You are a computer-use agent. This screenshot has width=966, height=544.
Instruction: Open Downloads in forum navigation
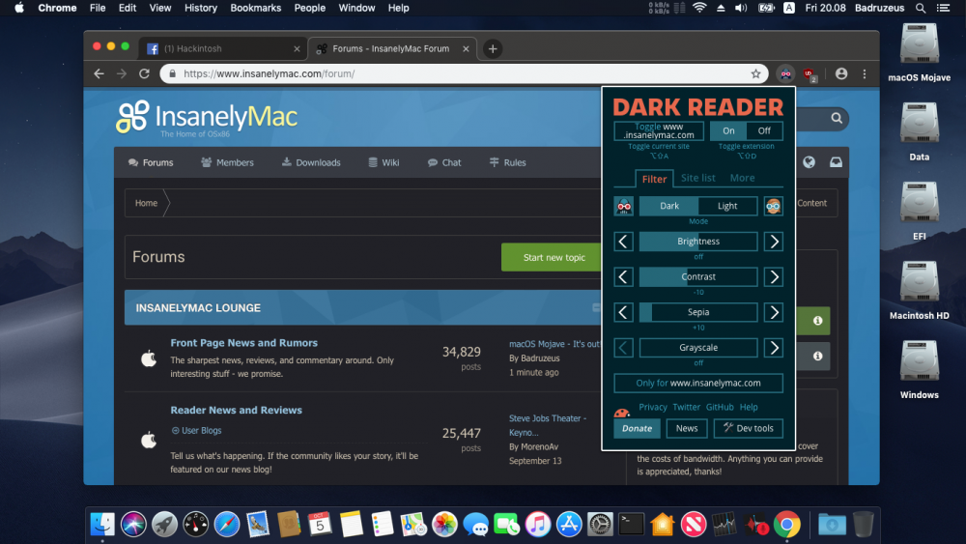(311, 162)
